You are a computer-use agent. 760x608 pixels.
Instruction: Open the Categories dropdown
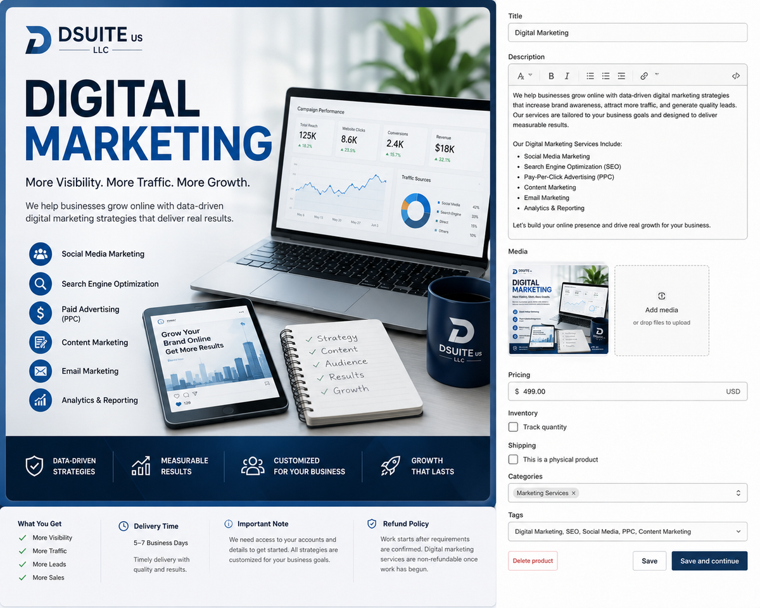[738, 493]
